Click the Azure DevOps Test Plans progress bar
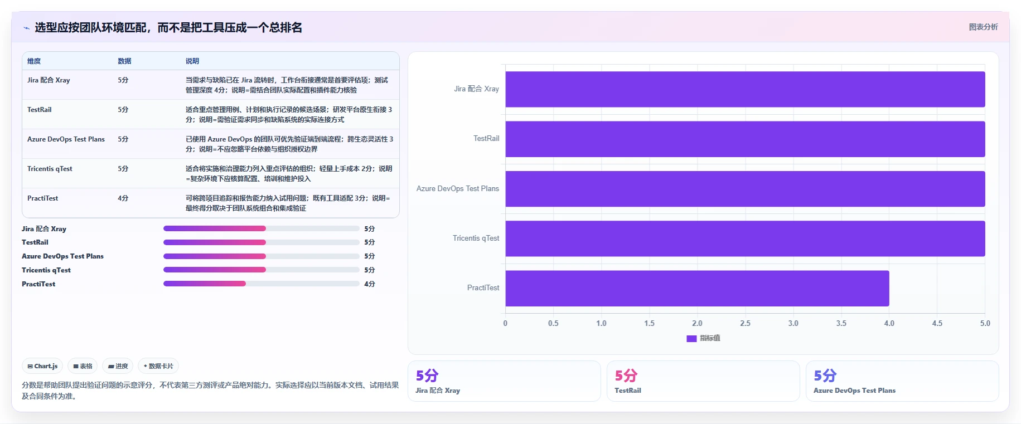Screen dimensions: 1021x424 click(262, 256)
